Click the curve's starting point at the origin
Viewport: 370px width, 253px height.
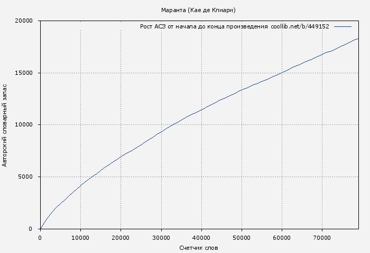40,229
